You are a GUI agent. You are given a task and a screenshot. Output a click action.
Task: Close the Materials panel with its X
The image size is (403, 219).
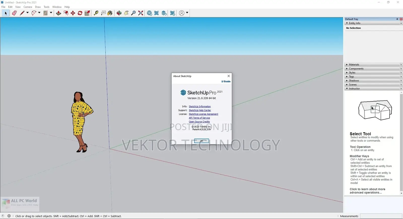click(x=401, y=65)
